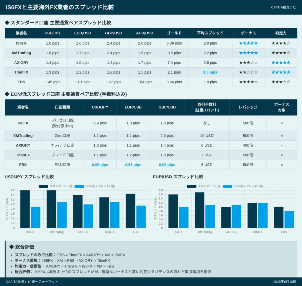Click the '約定力' column header
Viewport: 302px width, 286px height.
281,33
